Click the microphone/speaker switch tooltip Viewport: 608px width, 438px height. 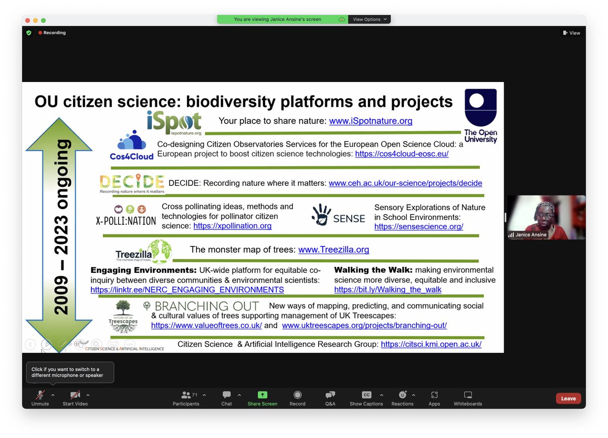click(70, 372)
